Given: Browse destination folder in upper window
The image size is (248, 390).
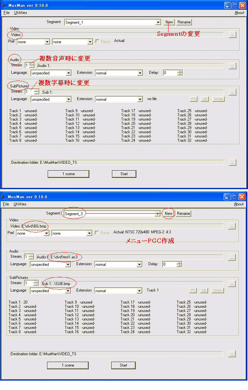Looking at the screenshot, I should (x=232, y=162).
